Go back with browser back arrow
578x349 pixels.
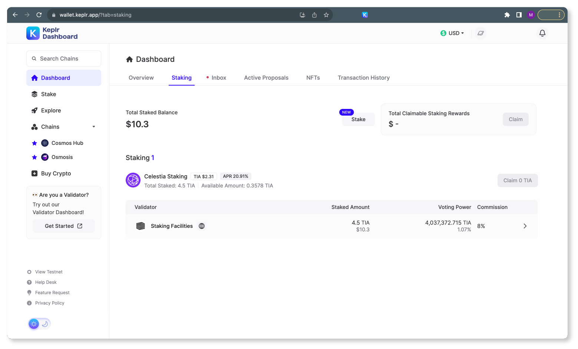[15, 15]
